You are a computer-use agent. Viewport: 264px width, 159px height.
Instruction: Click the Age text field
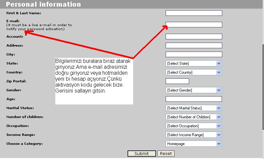[x=194, y=99]
